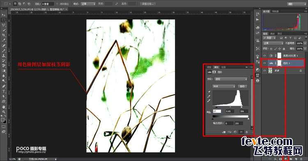Screen dimensions: 308x161
Task: Select the Gradient tool
Action: pyautogui.click(x=4, y=71)
